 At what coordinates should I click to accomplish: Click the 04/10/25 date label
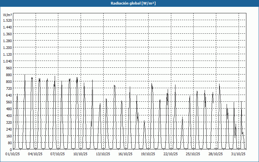[36, 154]
